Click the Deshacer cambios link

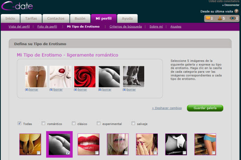tap(167, 108)
